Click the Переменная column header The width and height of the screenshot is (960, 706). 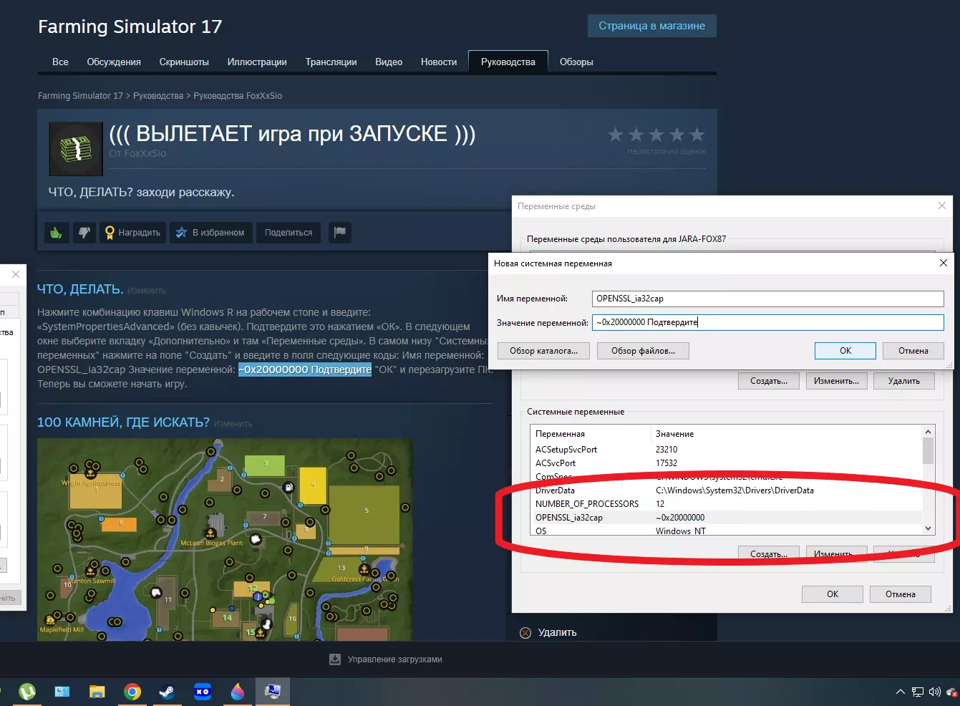pyautogui.click(x=591, y=434)
